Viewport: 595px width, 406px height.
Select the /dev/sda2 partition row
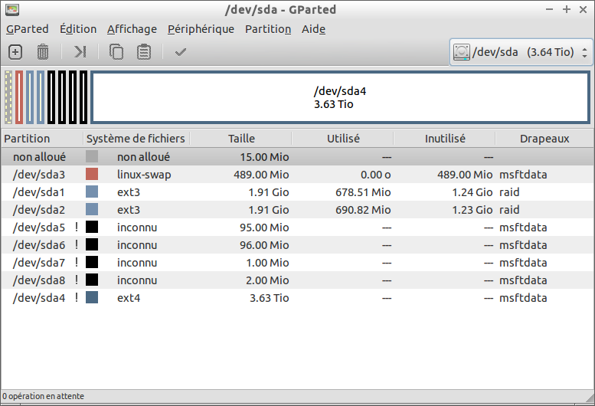[x=297, y=209]
